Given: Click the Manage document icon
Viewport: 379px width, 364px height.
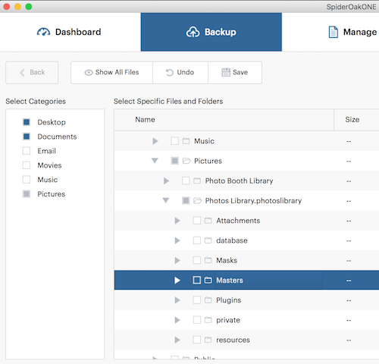Looking at the screenshot, I should point(334,32).
